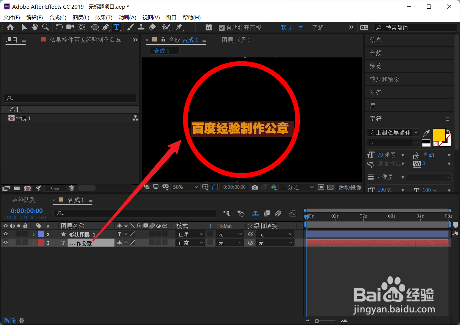
Task: Select the Home icon in toolbar
Action: point(10,27)
